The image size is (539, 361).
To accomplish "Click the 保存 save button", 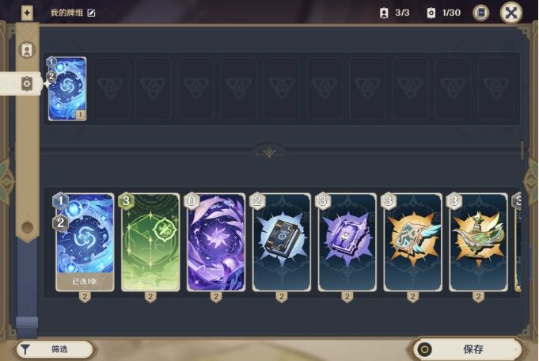I will pyautogui.click(x=468, y=350).
